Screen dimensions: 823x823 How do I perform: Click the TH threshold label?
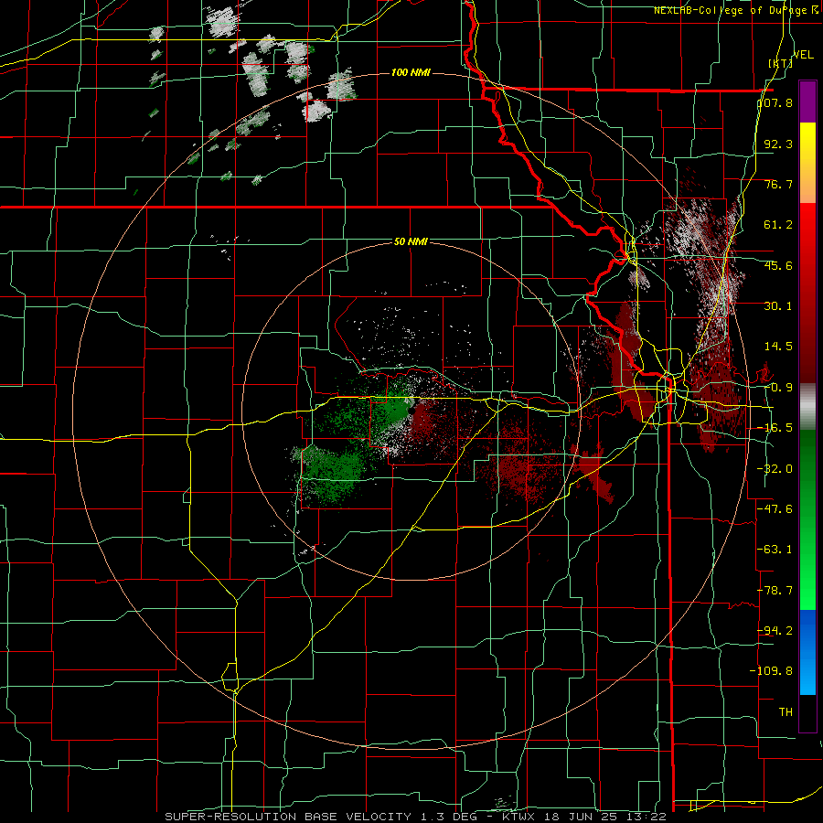point(786,712)
